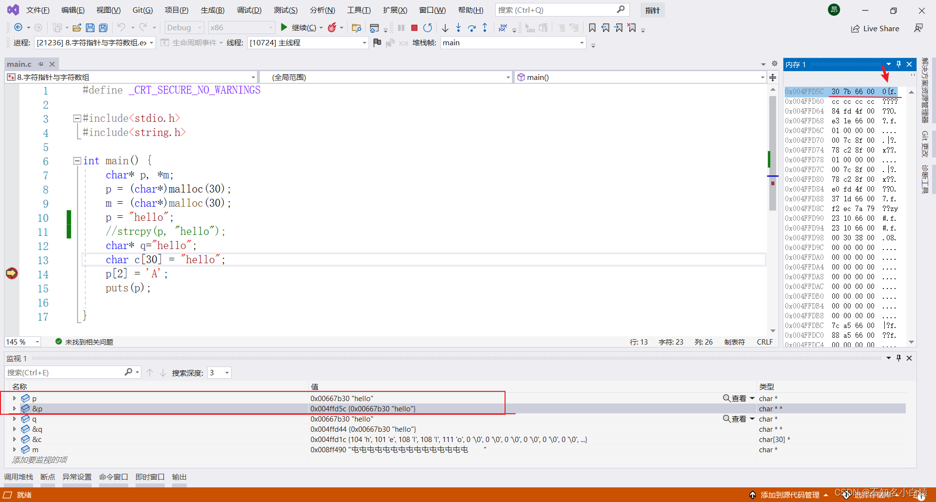936x502 pixels.
Task: Pause execution with the break-all icon
Action: pyautogui.click(x=401, y=28)
